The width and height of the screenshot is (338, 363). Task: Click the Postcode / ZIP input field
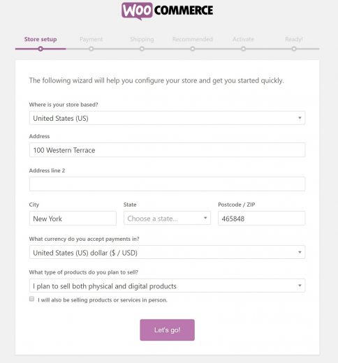[261, 218]
